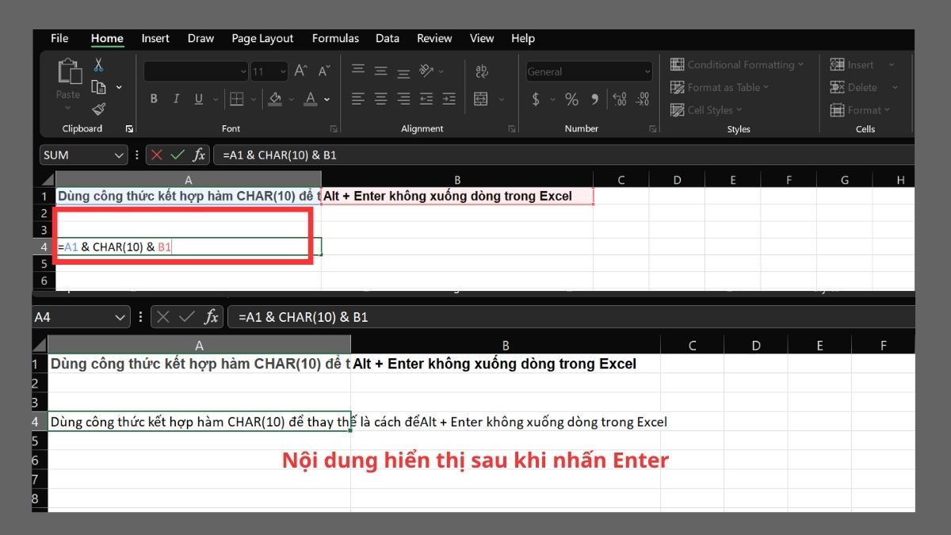This screenshot has width=951, height=535.
Task: Click the Accounting Number Format dollar sign
Action: (534, 100)
